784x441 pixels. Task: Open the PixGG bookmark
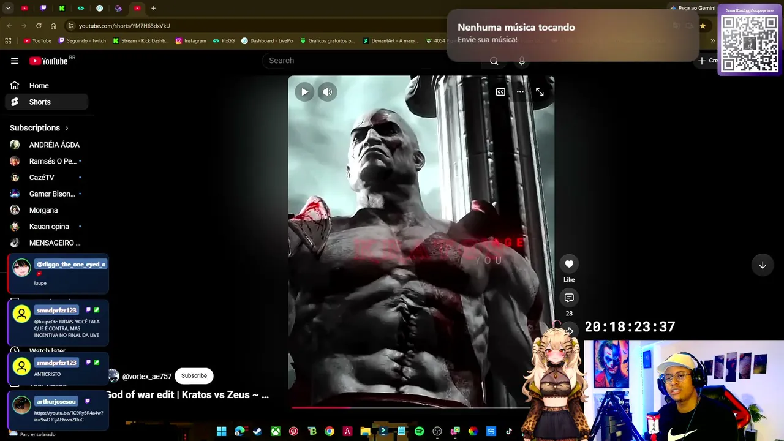[x=224, y=41]
